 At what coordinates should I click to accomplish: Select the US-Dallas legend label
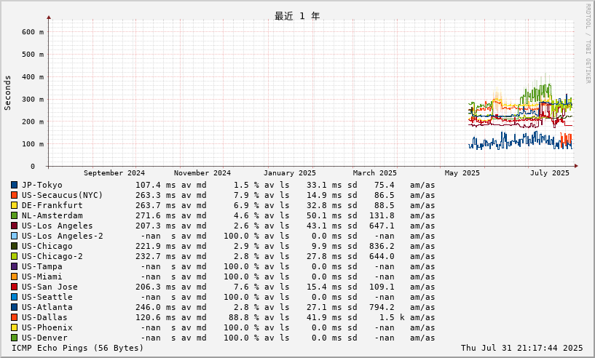tap(44, 317)
